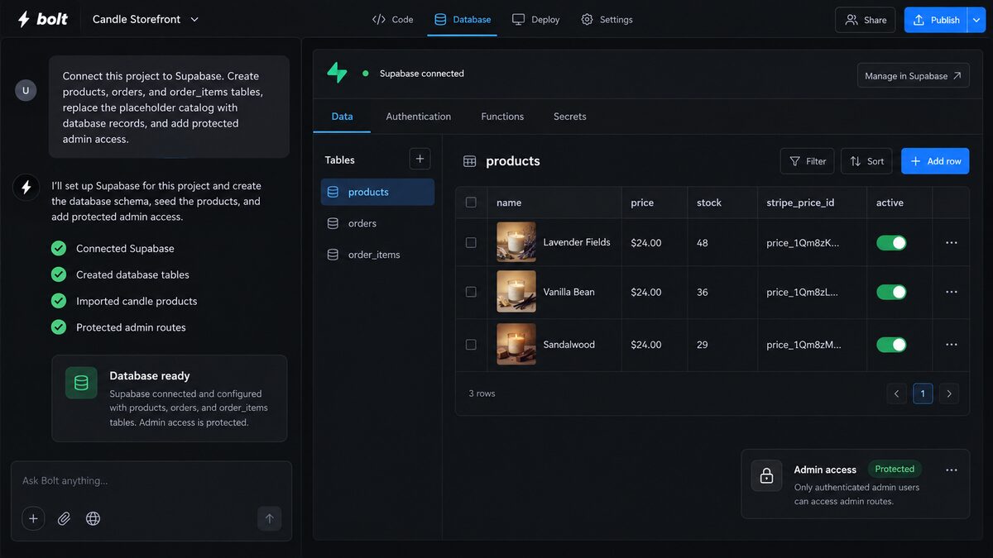Expand the Publish options arrow
The width and height of the screenshot is (993, 558).
pos(976,20)
